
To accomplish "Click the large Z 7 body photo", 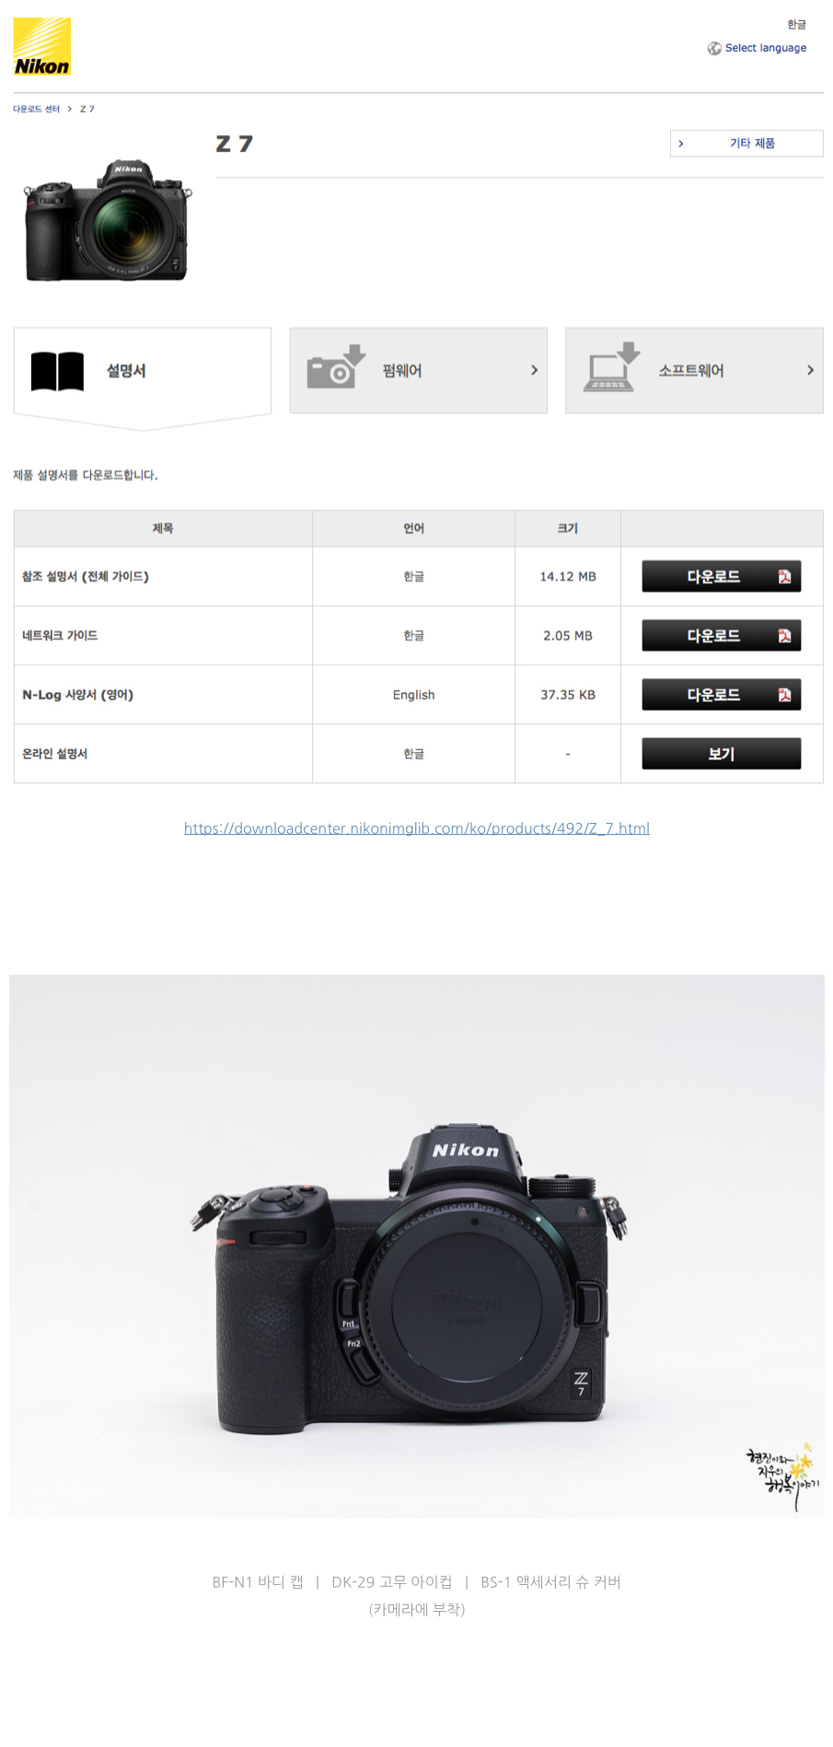I will (417, 1246).
